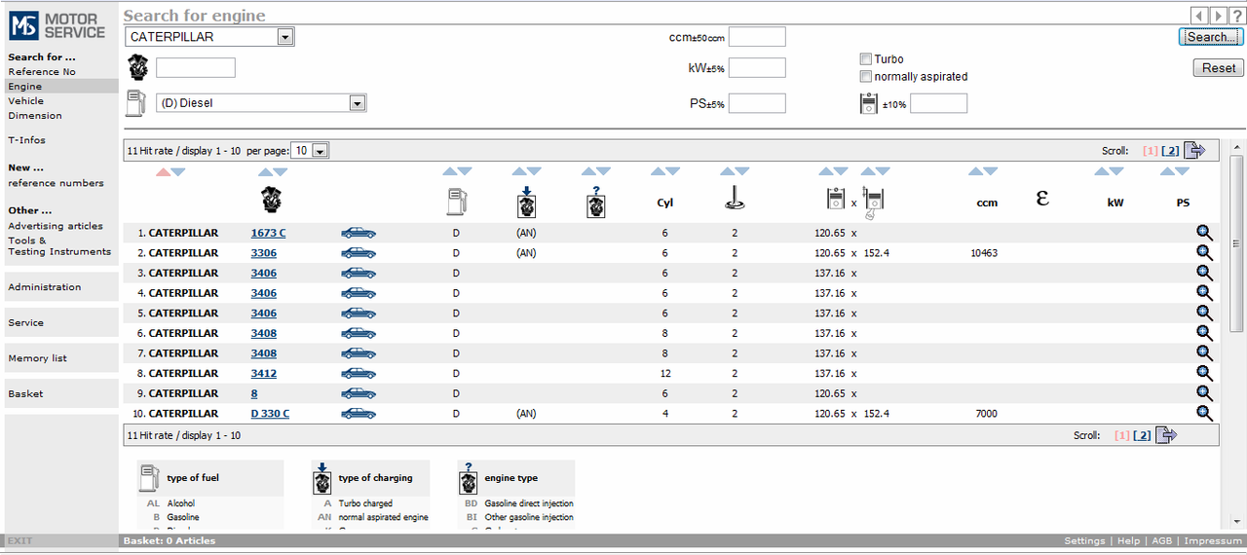
Task: Open new reference numbers in sidebar
Action: coord(56,183)
